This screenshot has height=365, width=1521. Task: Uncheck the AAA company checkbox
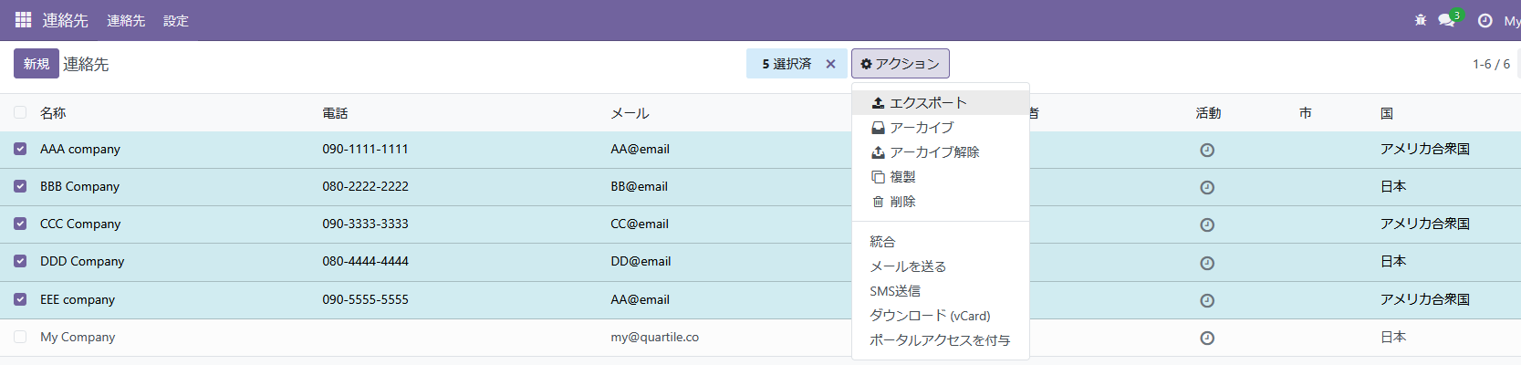(x=20, y=149)
